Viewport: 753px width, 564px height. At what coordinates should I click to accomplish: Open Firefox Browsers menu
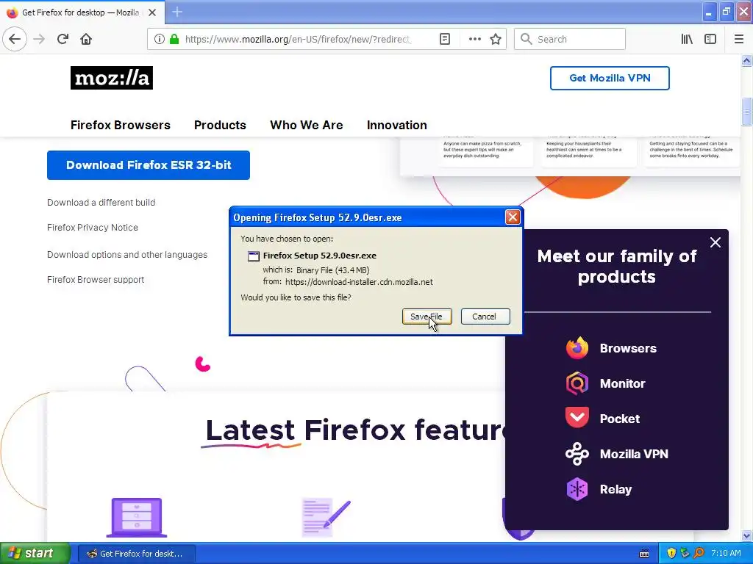coord(121,125)
